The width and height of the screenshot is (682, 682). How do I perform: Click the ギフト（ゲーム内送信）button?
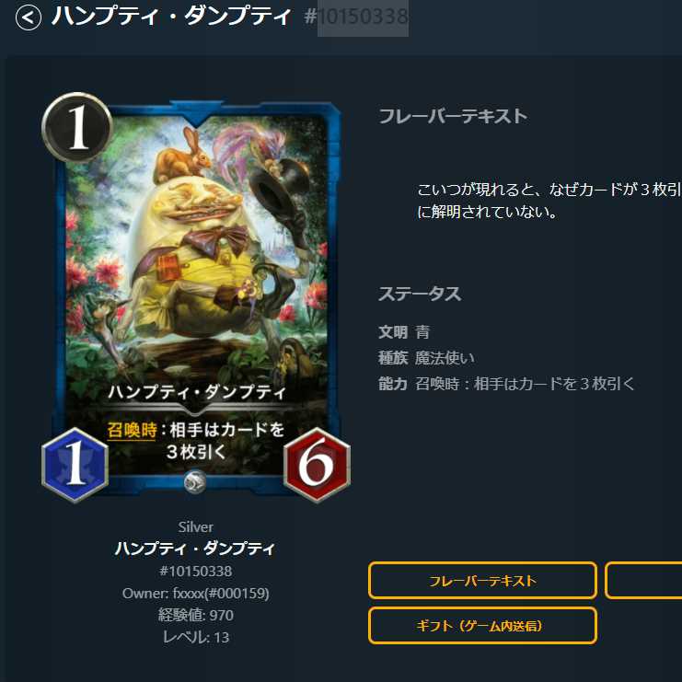click(482, 626)
